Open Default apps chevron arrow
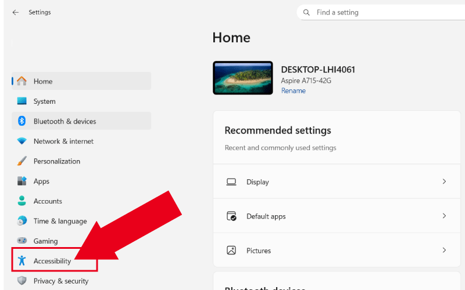465x290 pixels. 444,216
